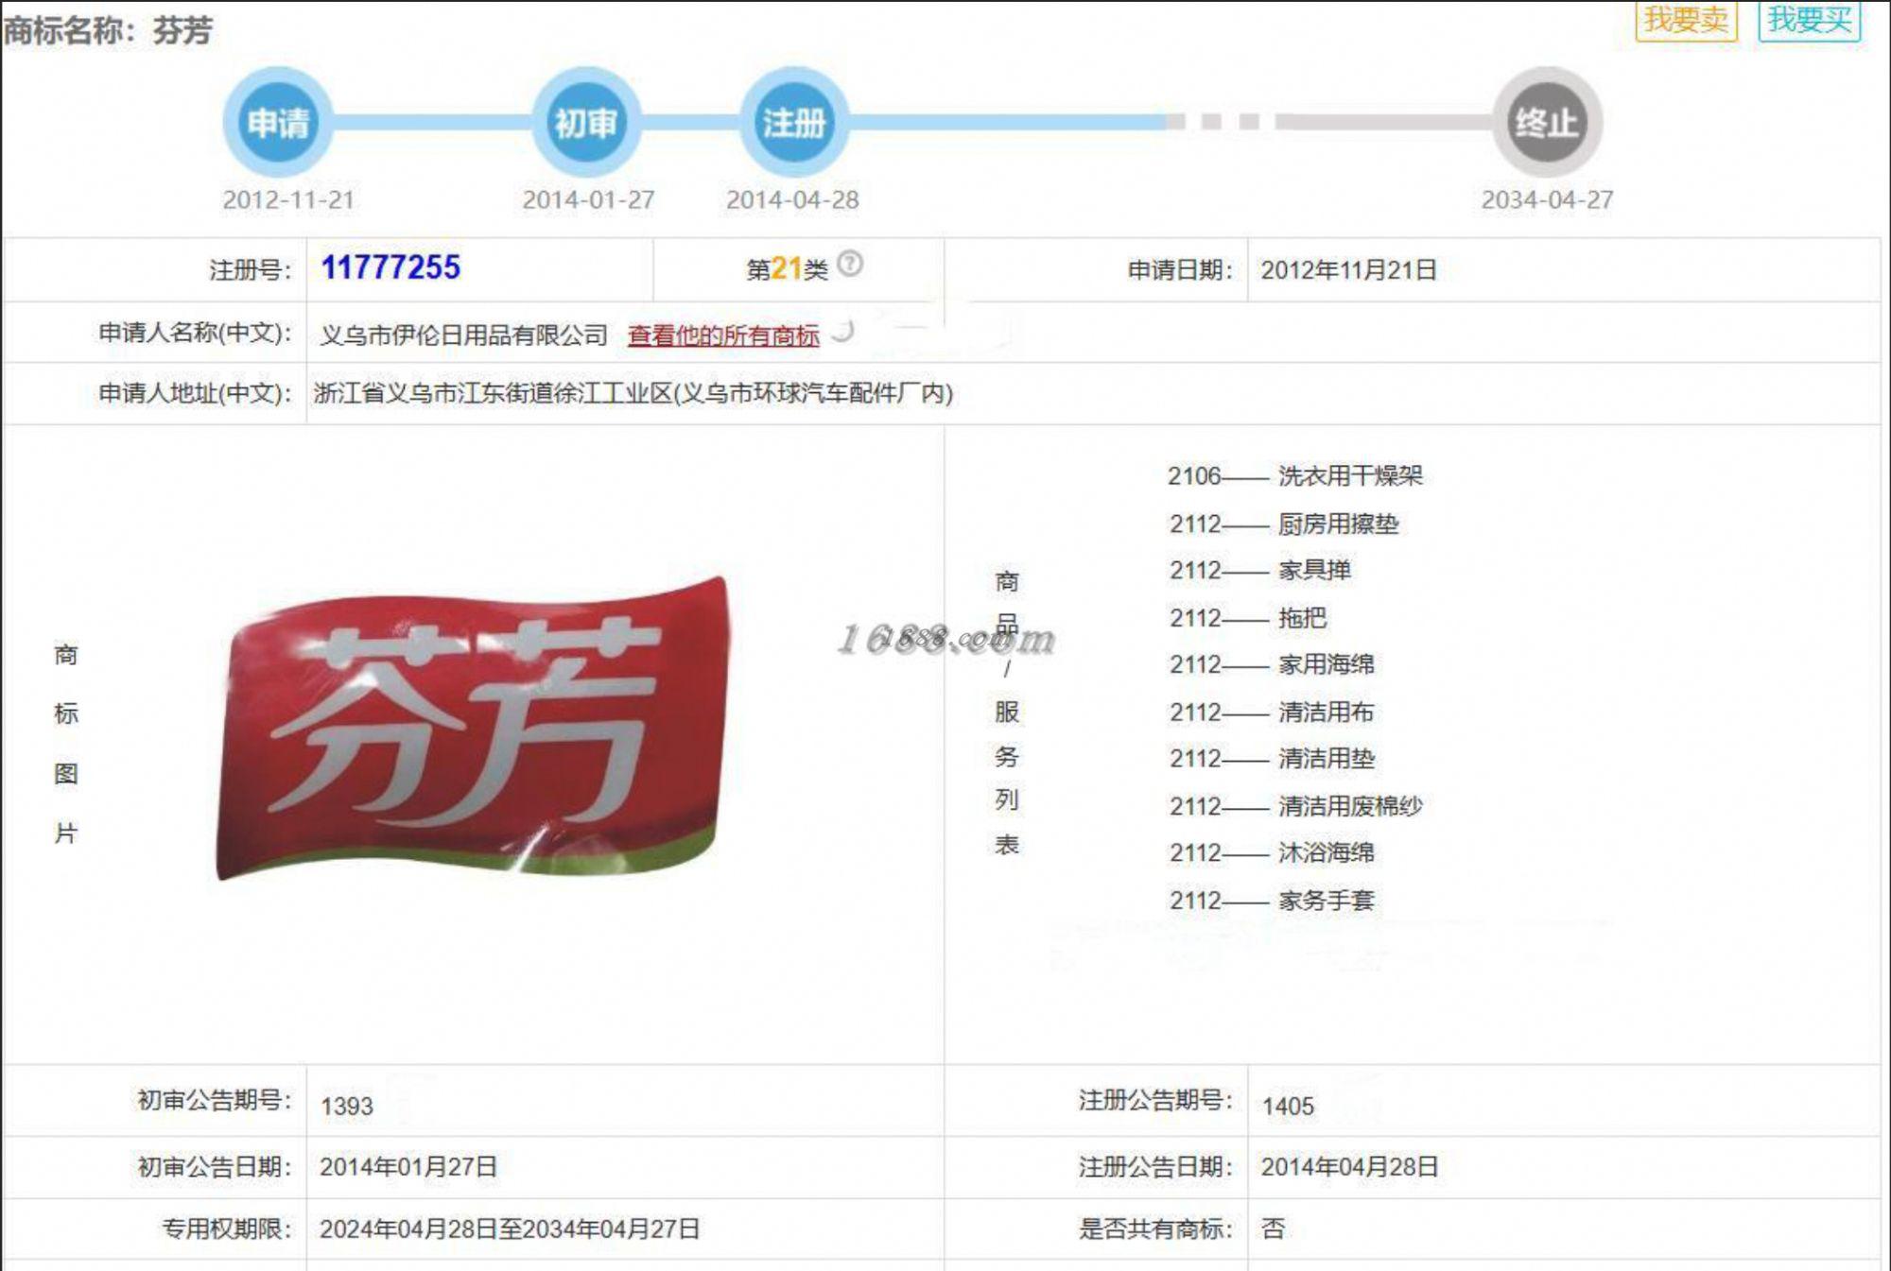Click the 商标名称：芬芳 heading

(x=108, y=30)
